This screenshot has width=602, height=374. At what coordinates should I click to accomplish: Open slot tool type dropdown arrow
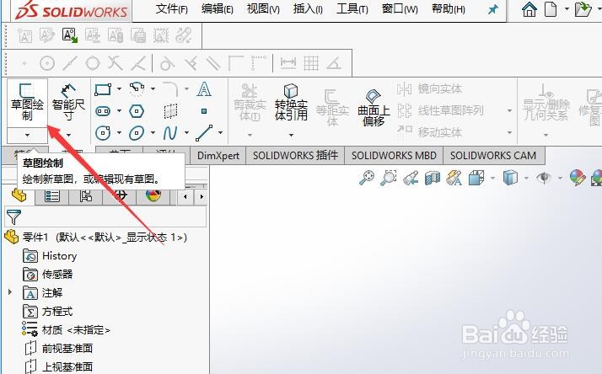click(119, 111)
